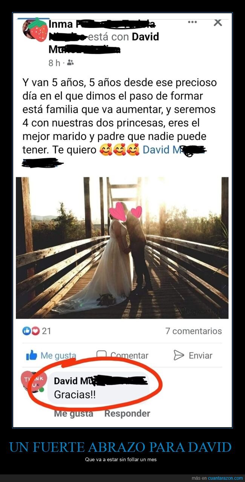This screenshot has height=482, width=245.
Task: Open the like and heart reactions list
Action: 31,331
